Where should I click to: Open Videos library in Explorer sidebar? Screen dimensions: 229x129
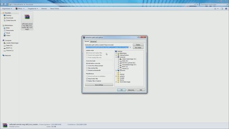[8, 35]
